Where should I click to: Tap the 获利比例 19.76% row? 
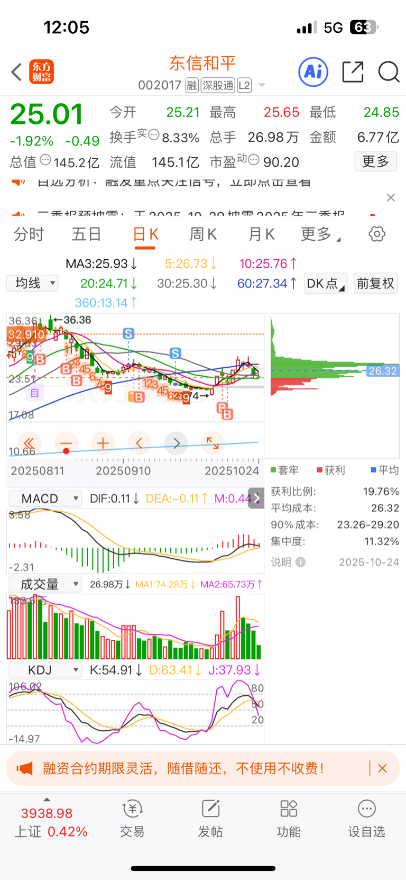click(x=335, y=492)
